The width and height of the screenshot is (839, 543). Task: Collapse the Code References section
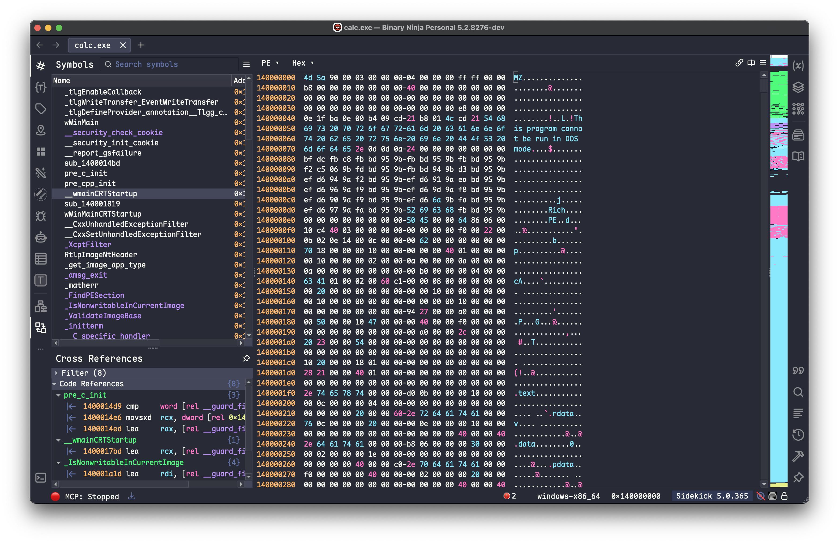[x=54, y=384]
